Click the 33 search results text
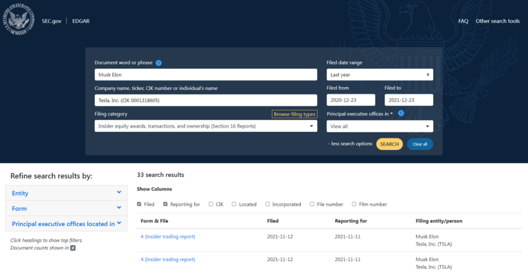The image size is (528, 274). (x=161, y=175)
